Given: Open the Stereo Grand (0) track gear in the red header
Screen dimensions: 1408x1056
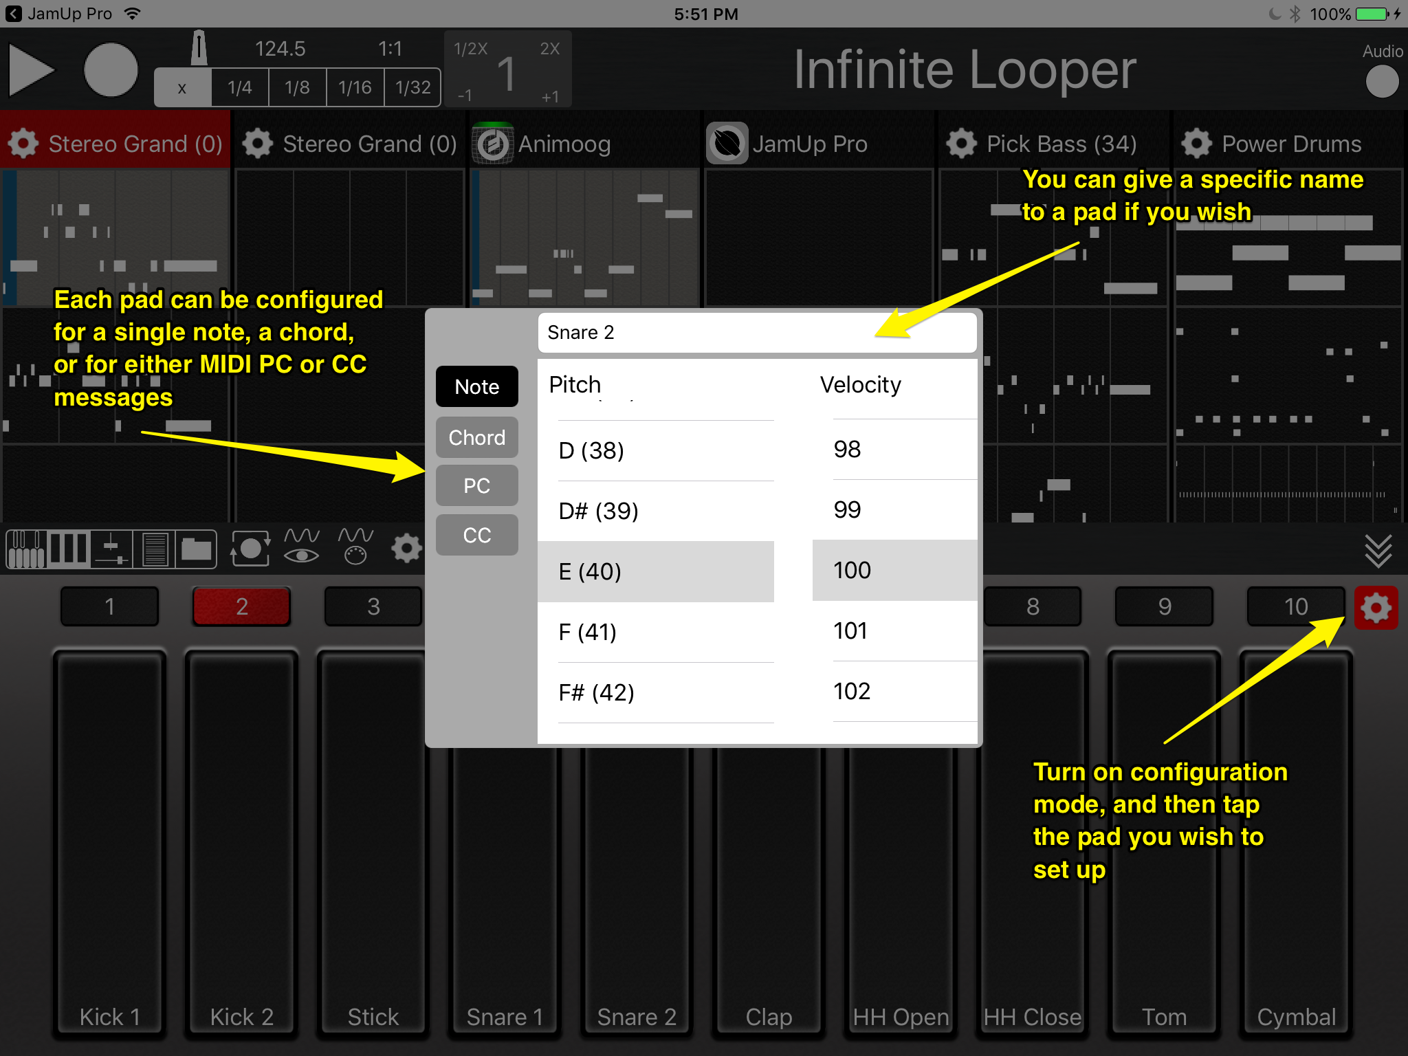Looking at the screenshot, I should pos(23,144).
